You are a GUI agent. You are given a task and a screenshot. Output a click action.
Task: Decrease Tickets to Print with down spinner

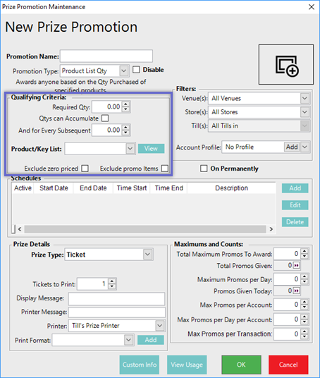click(x=112, y=286)
